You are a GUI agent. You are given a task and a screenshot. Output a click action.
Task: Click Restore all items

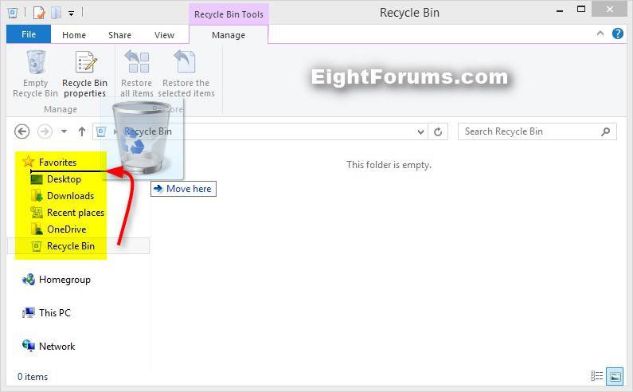tap(137, 73)
